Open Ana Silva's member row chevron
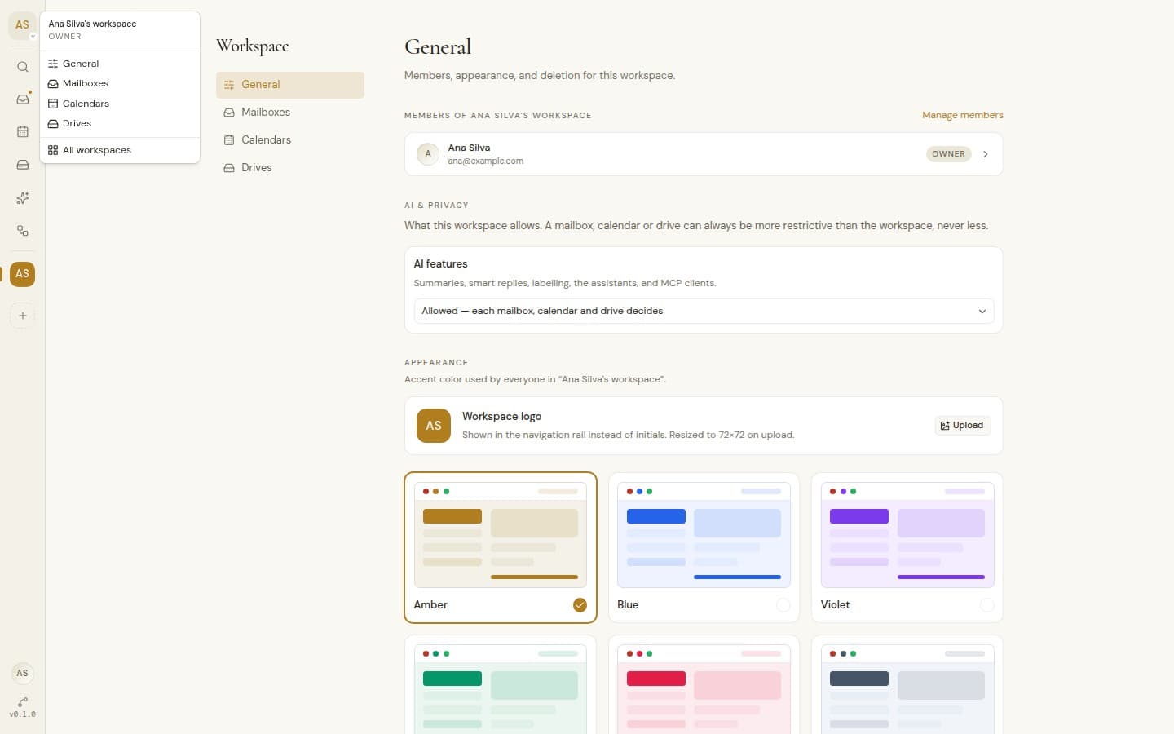1174x734 pixels. click(986, 154)
